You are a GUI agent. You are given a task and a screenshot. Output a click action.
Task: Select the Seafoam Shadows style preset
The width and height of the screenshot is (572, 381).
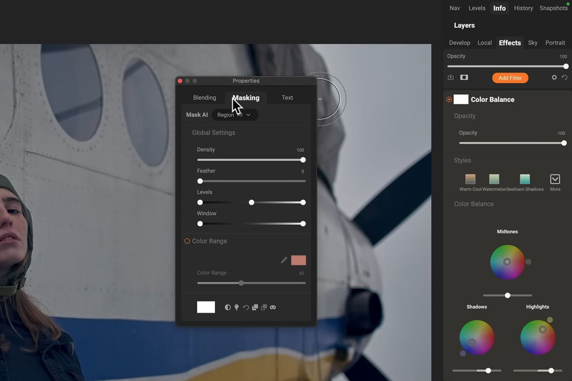525,179
